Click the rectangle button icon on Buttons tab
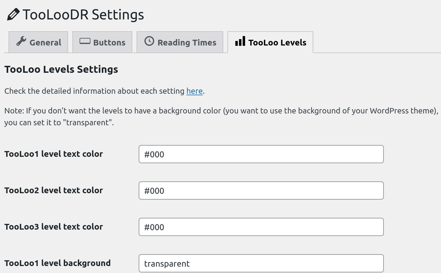The width and height of the screenshot is (441, 273). (x=85, y=41)
